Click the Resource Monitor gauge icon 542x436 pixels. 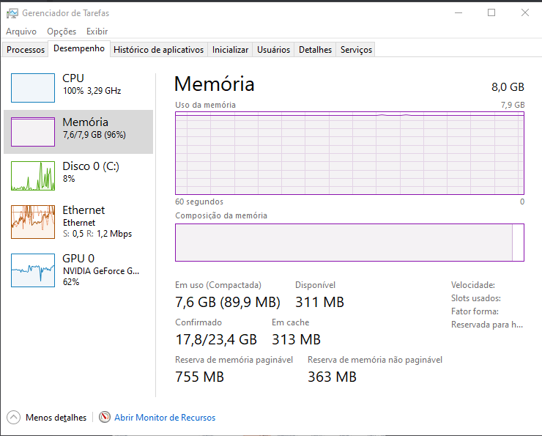(105, 417)
